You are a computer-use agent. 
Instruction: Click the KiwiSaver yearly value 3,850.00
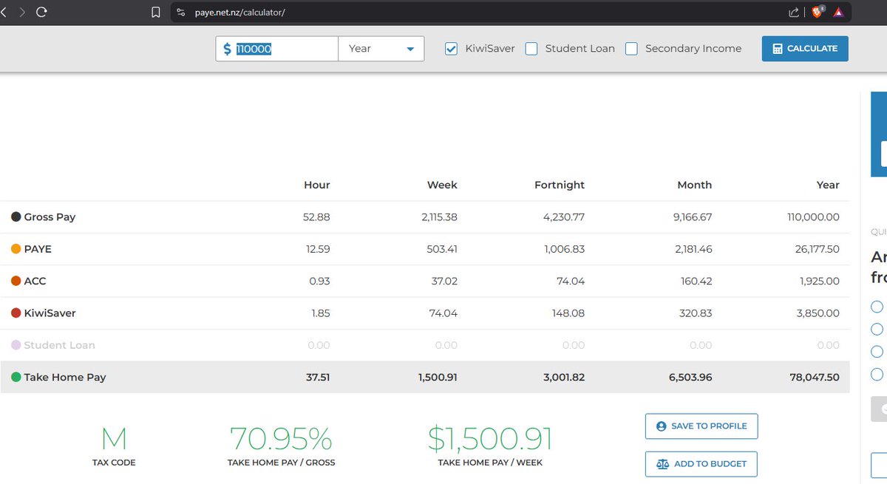(819, 313)
